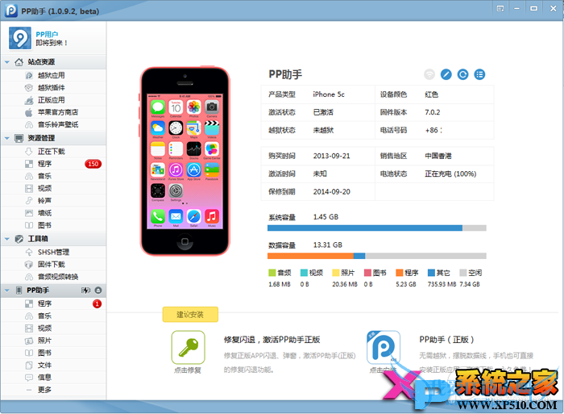Viewport: 564px width, 414px height.
Task: Click the blue refresh device info icon
Action: 463,74
